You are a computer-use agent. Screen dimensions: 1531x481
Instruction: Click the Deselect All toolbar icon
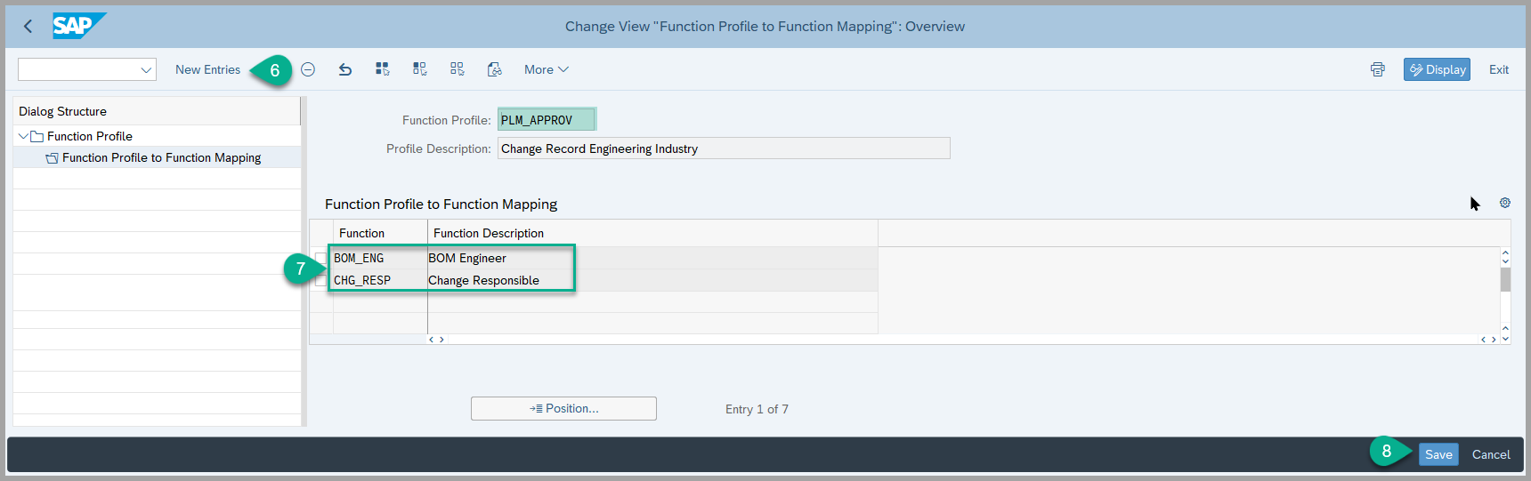(458, 69)
